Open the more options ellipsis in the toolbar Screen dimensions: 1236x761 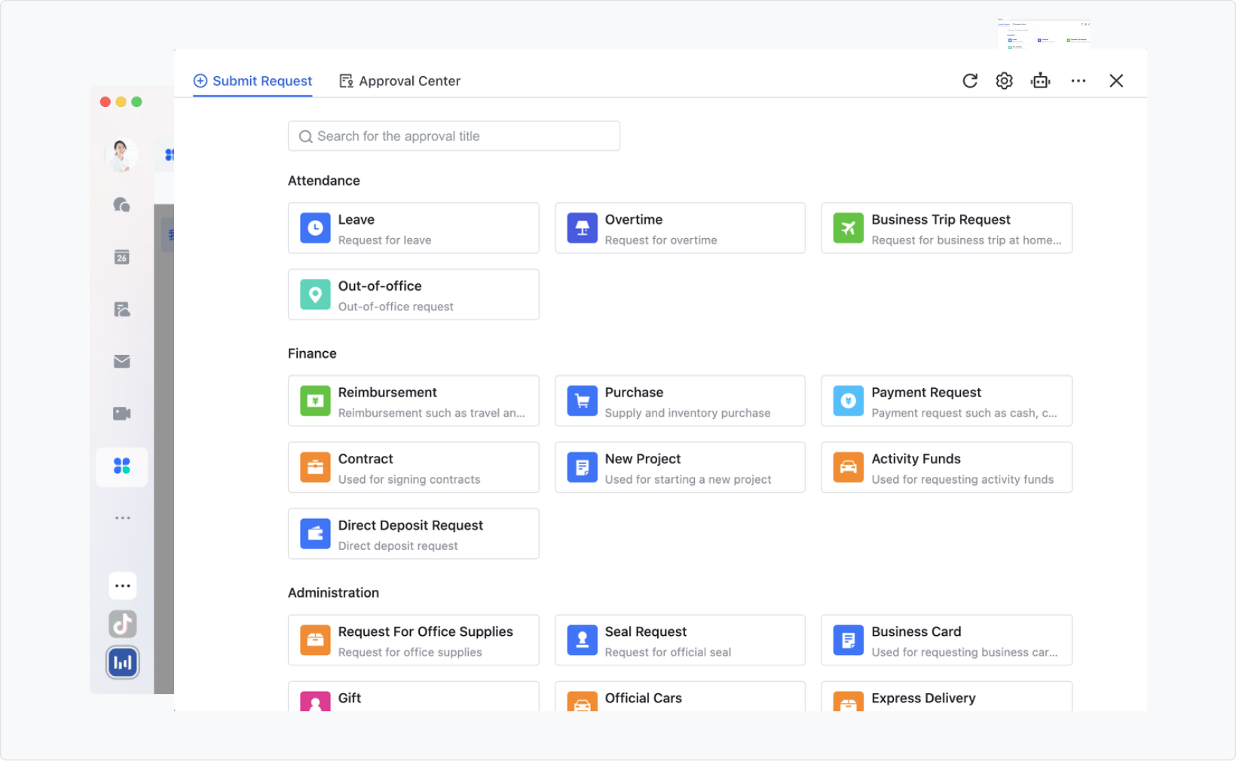tap(1078, 81)
